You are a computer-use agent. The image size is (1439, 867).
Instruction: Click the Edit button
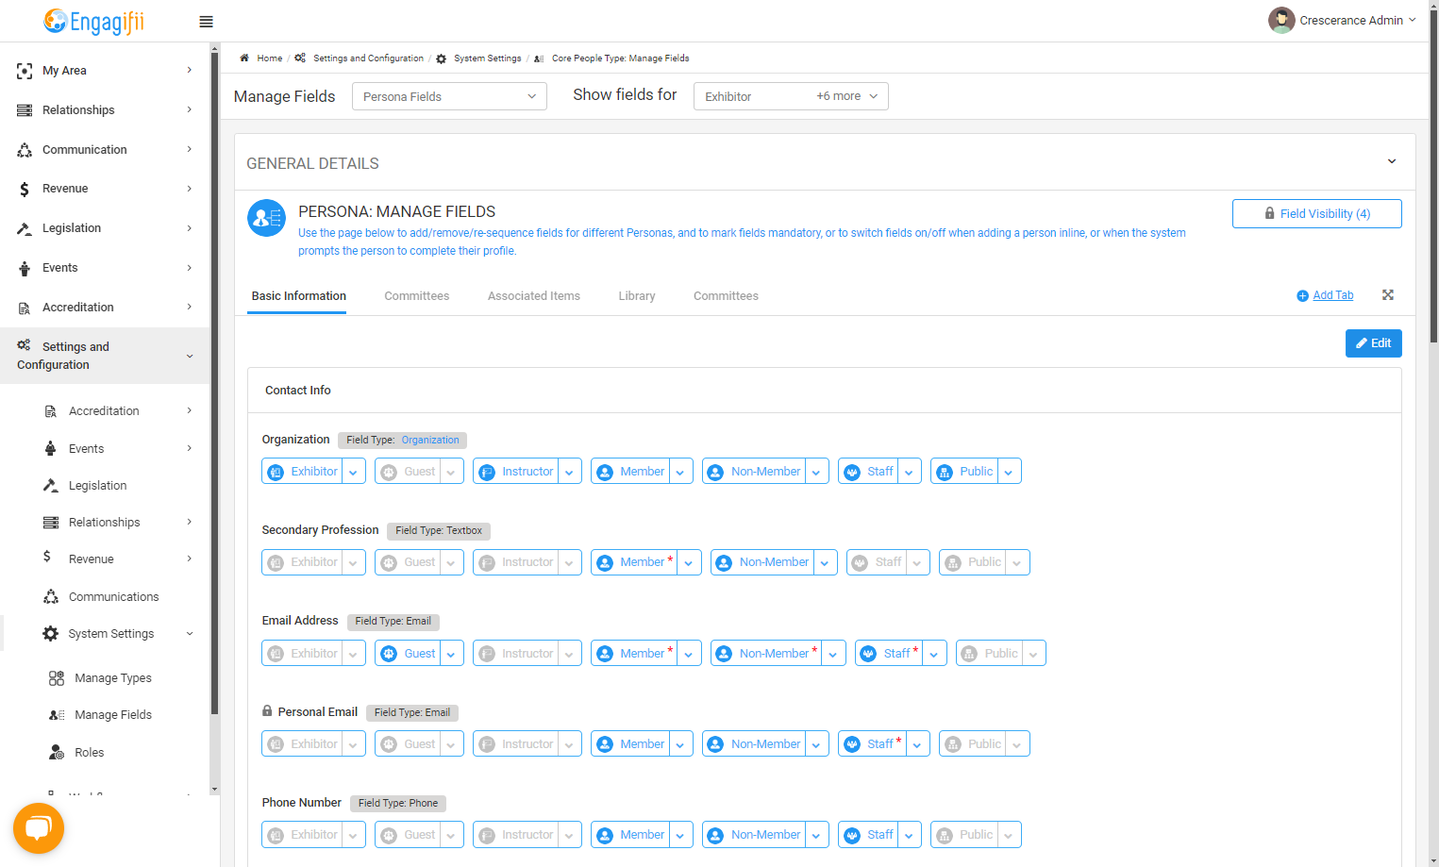[x=1374, y=343]
